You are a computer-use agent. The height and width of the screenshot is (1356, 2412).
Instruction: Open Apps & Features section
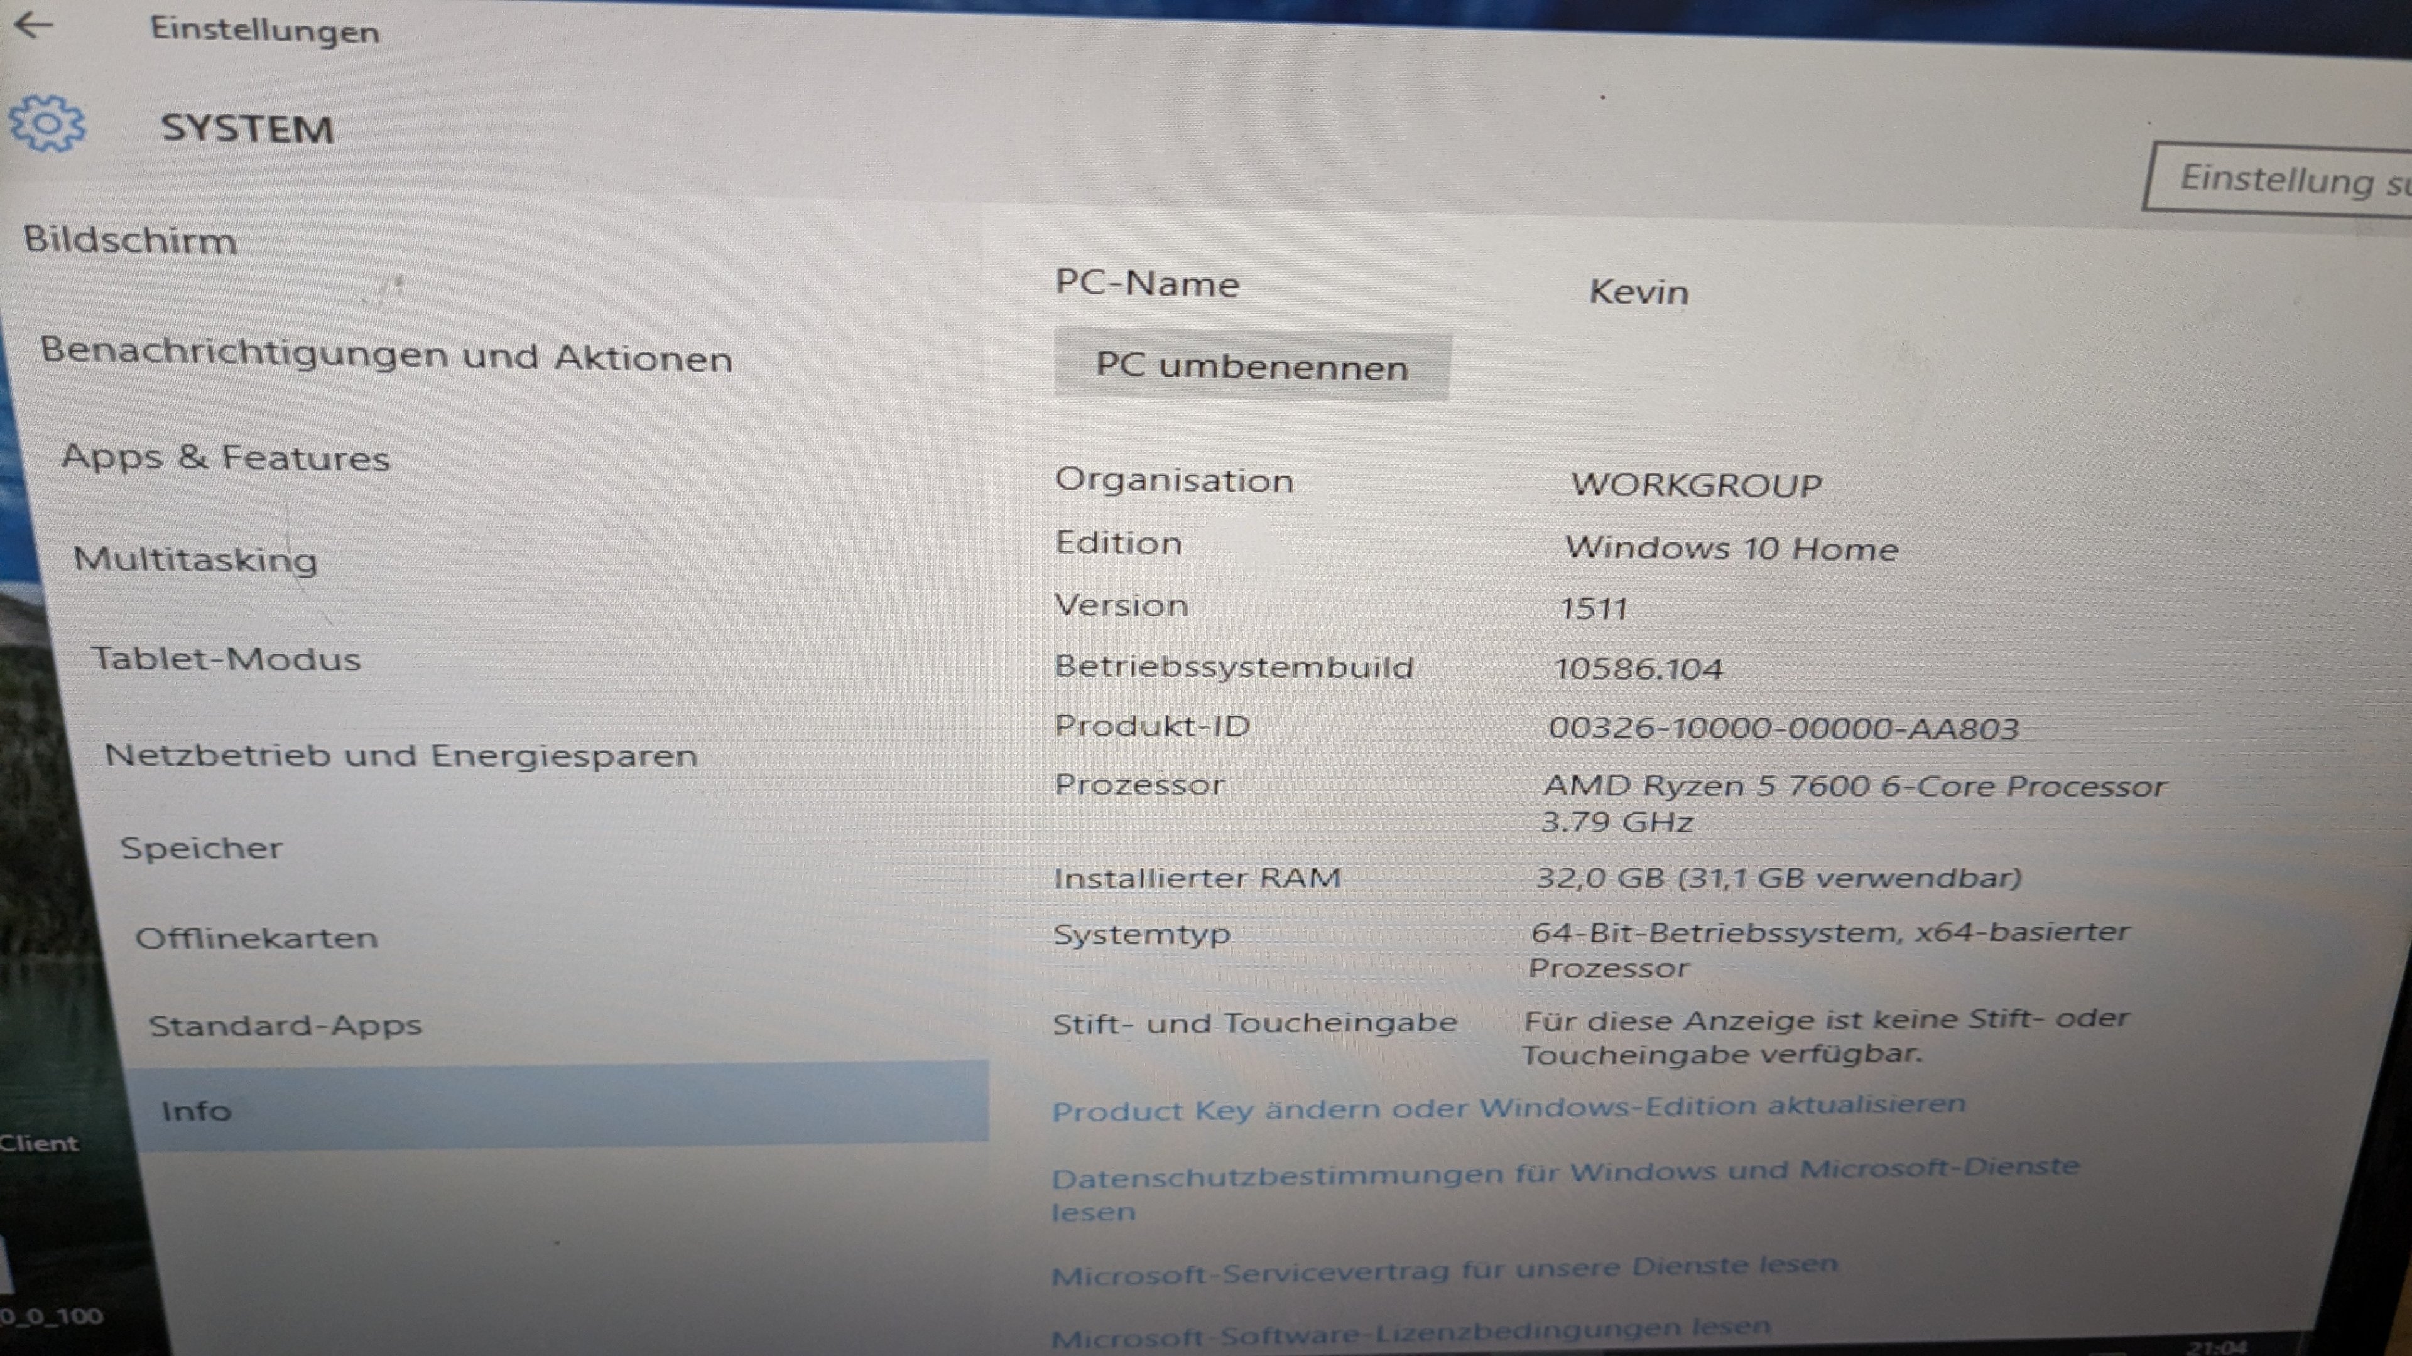tap(225, 458)
